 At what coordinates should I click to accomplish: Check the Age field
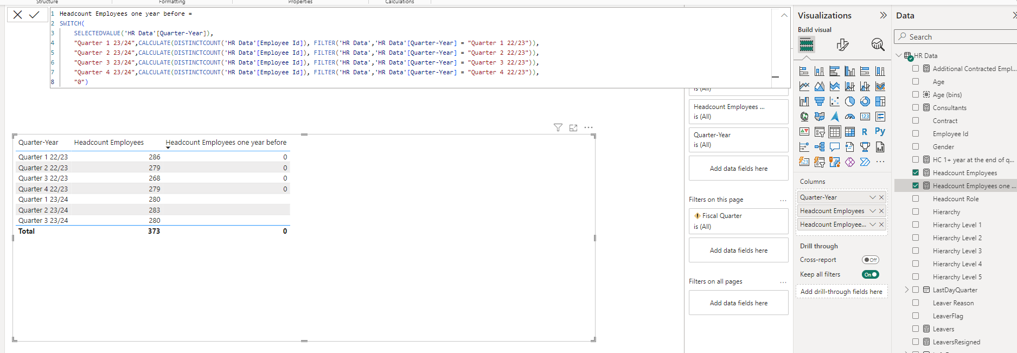tap(916, 81)
